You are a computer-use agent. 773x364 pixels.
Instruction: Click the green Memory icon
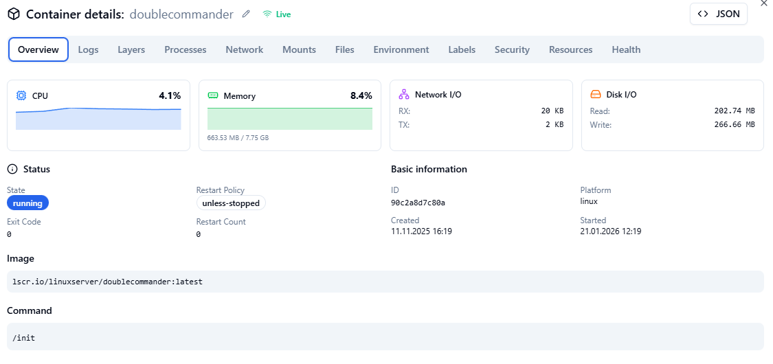[x=213, y=95]
